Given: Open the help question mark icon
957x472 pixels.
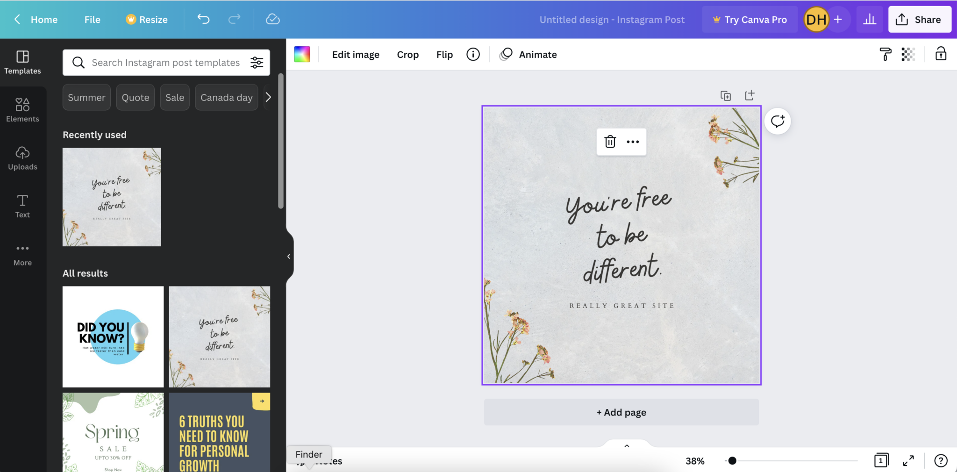Looking at the screenshot, I should (941, 461).
